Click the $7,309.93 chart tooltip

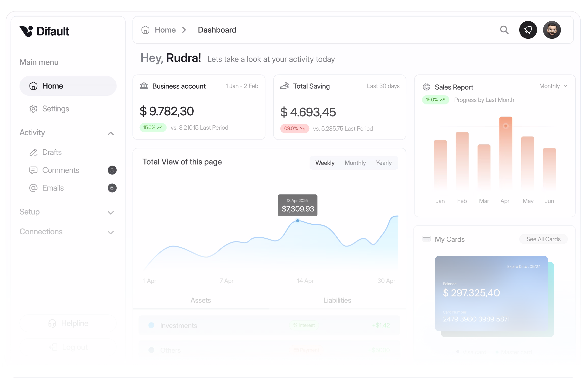point(298,205)
